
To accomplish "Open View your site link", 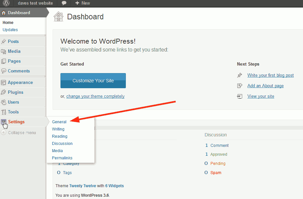I will [x=261, y=96].
